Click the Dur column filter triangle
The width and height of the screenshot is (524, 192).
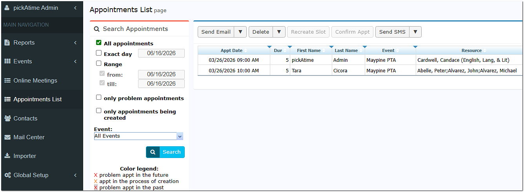(289, 47)
